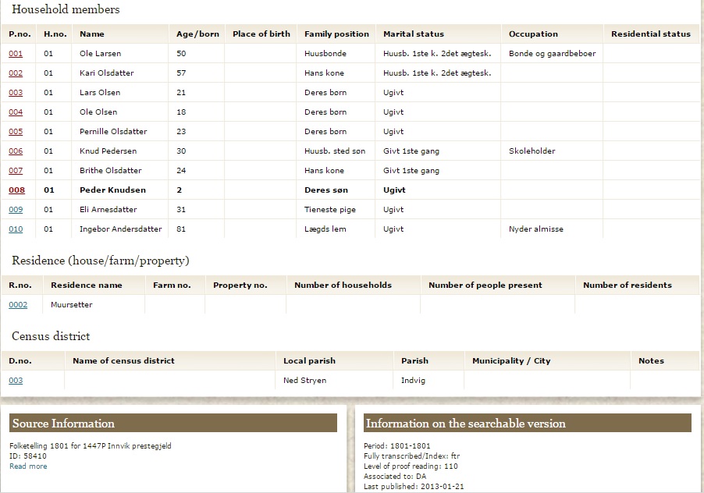
Task: Select the name Ole Larsen
Action: 100,53
